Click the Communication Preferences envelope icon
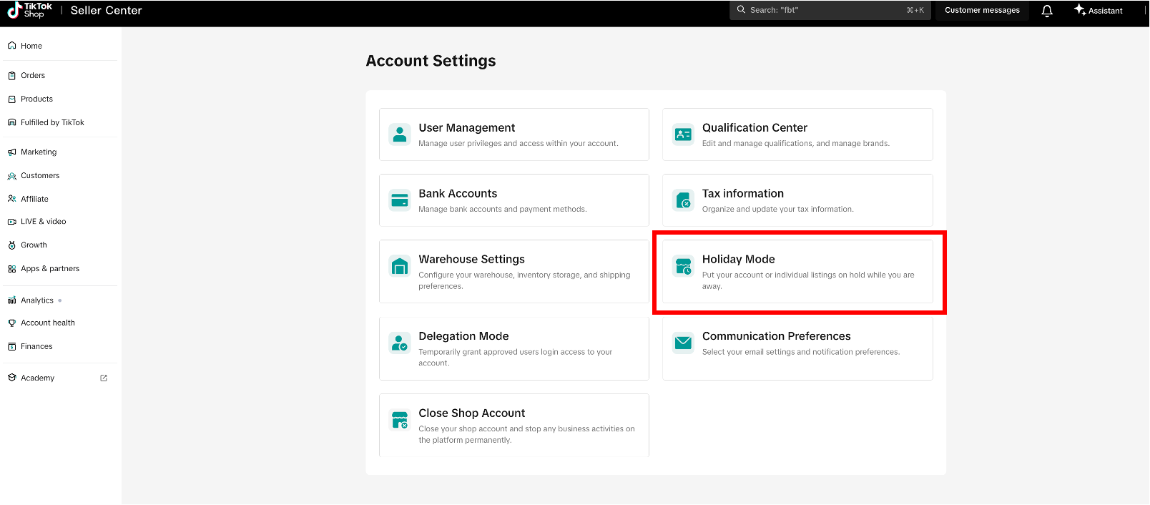 pos(683,343)
